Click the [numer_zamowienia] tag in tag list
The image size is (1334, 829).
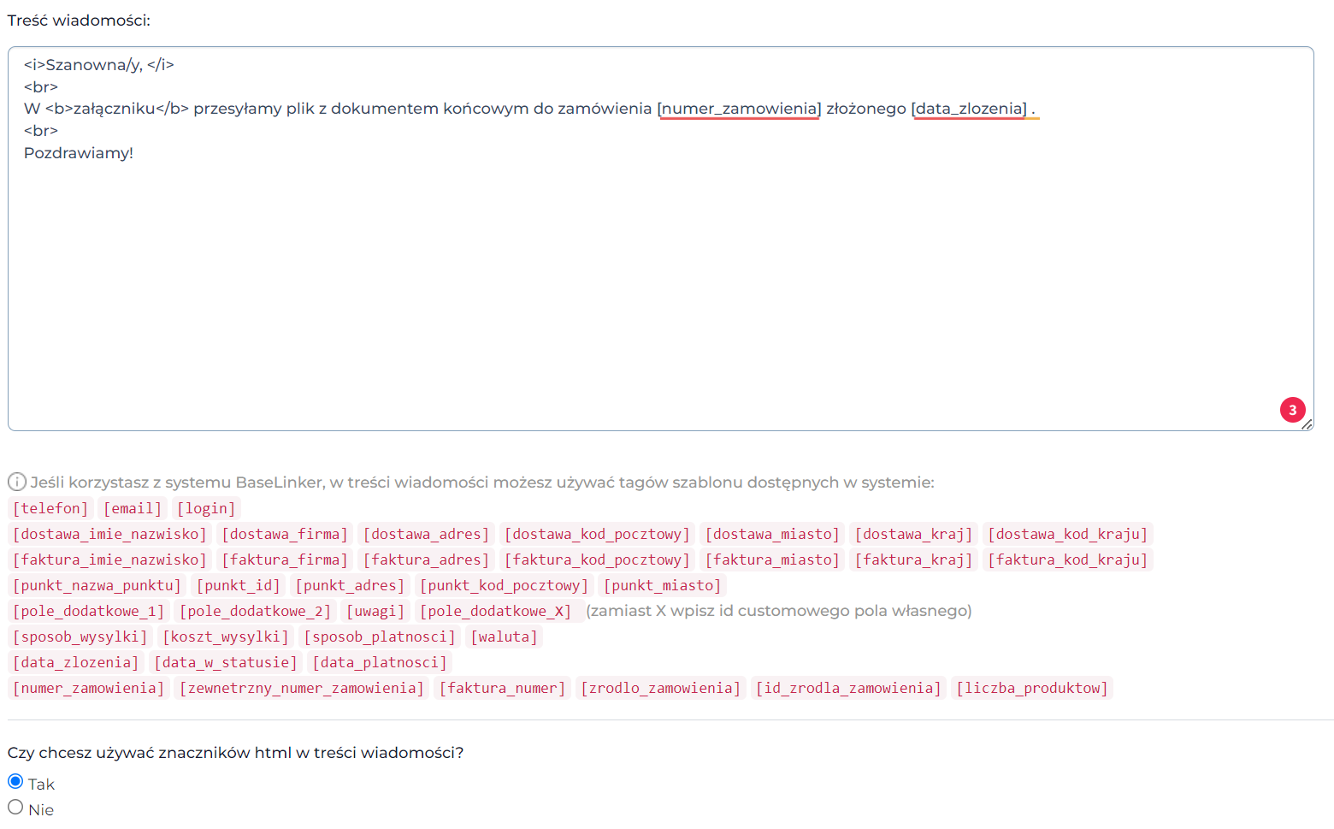coord(88,688)
